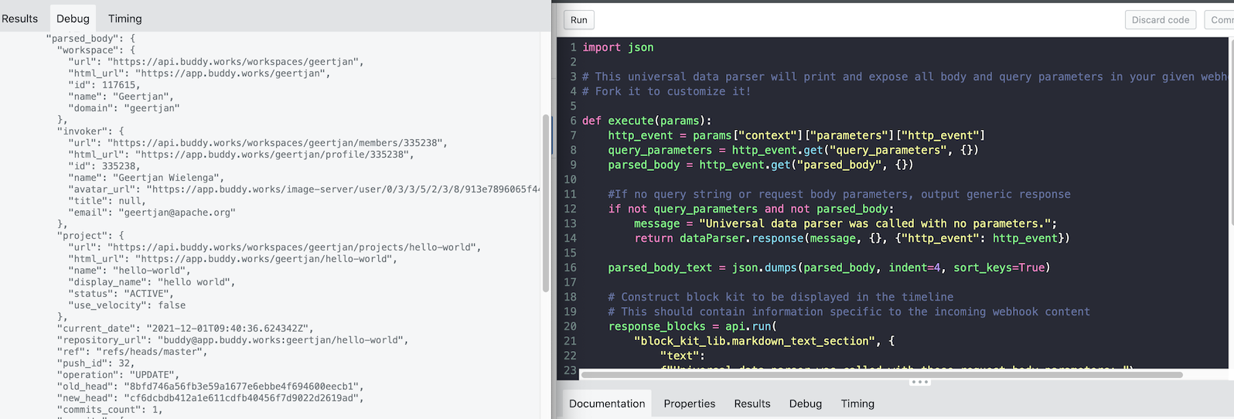The image size is (1234, 419).
Task: Click the 'Fork it to customize it!' comment
Action: (x=666, y=91)
